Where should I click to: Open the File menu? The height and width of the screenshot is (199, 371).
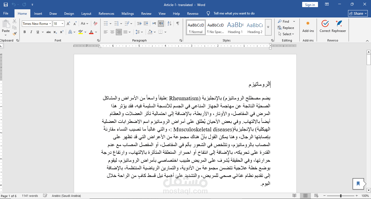coord(6,13)
